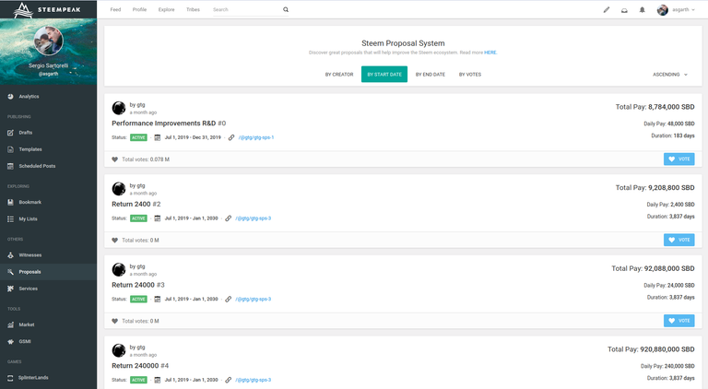Click gtg avatar on Performance Improvements proposal

click(119, 108)
